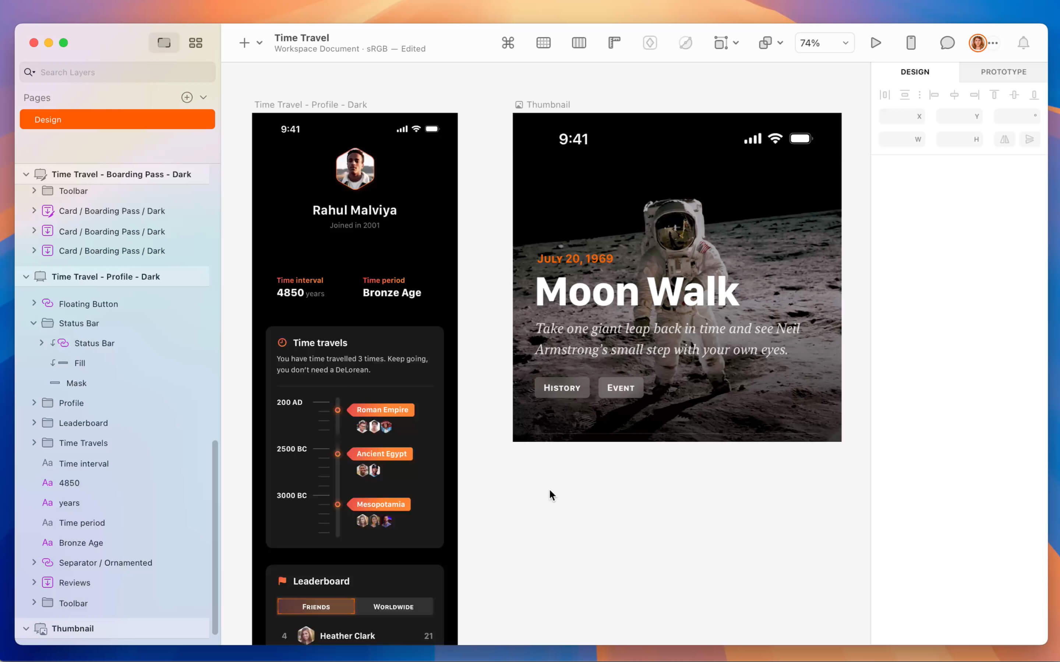This screenshot has height=662, width=1060.
Task: Select the Worldwide leaderboard segment
Action: click(393, 606)
